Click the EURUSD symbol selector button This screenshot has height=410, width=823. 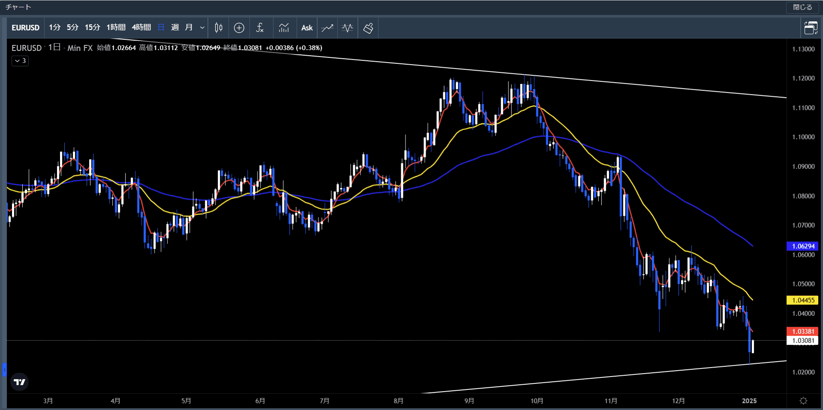click(x=25, y=28)
